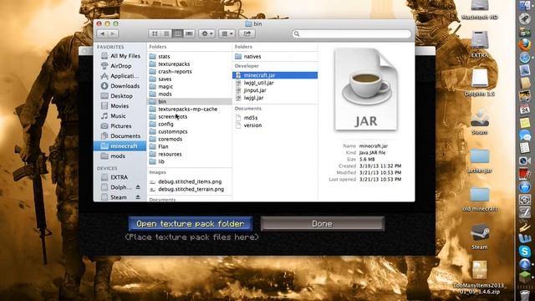Image resolution: width=535 pixels, height=301 pixels.
Task: Open the Arrange items dropdown
Action: [x=227, y=33]
